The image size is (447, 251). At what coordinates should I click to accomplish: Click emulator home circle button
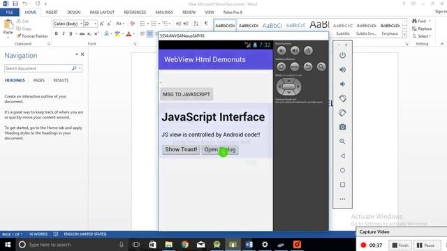[342, 170]
